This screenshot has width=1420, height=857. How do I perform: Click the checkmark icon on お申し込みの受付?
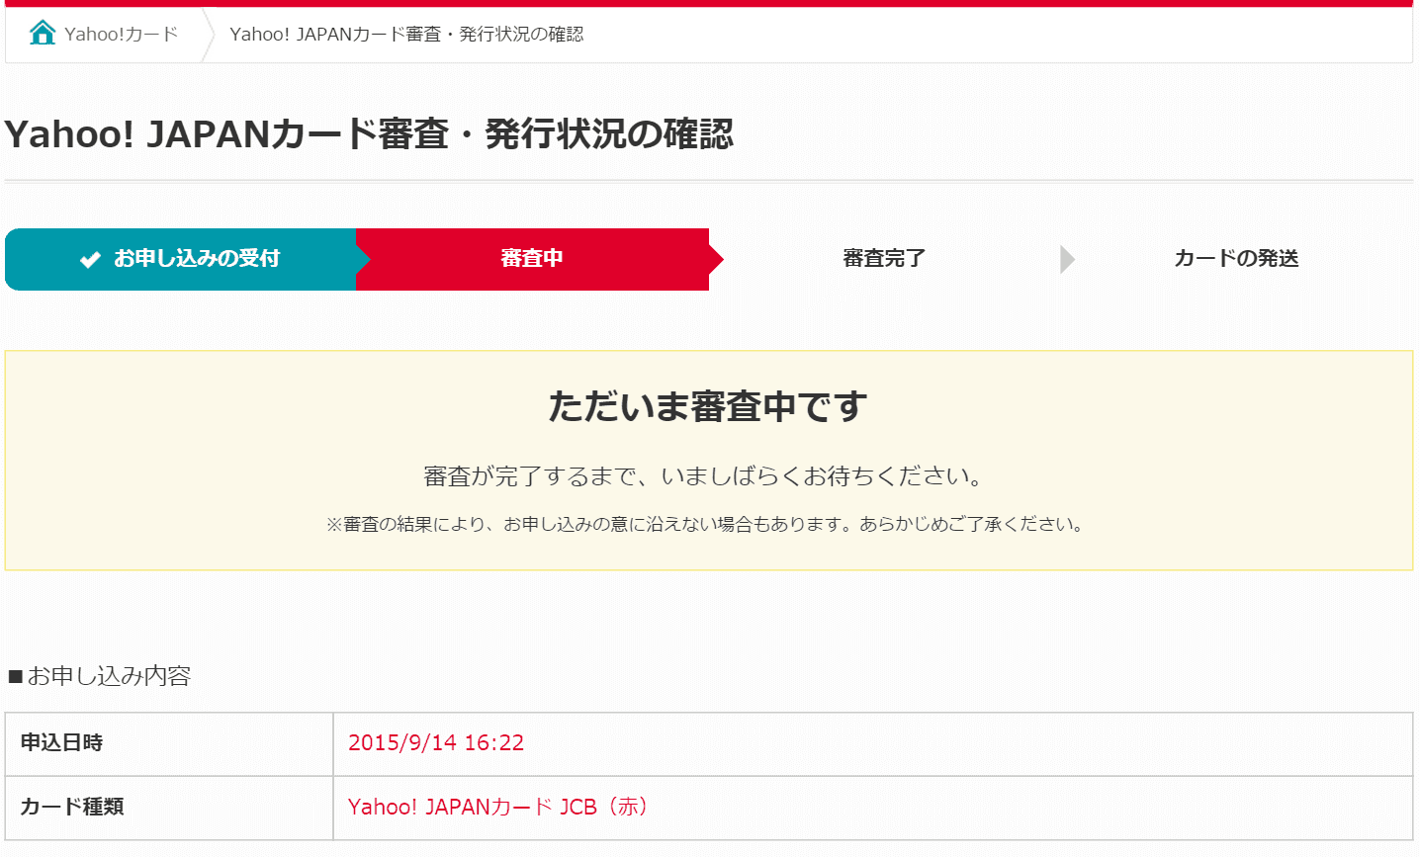tap(90, 259)
